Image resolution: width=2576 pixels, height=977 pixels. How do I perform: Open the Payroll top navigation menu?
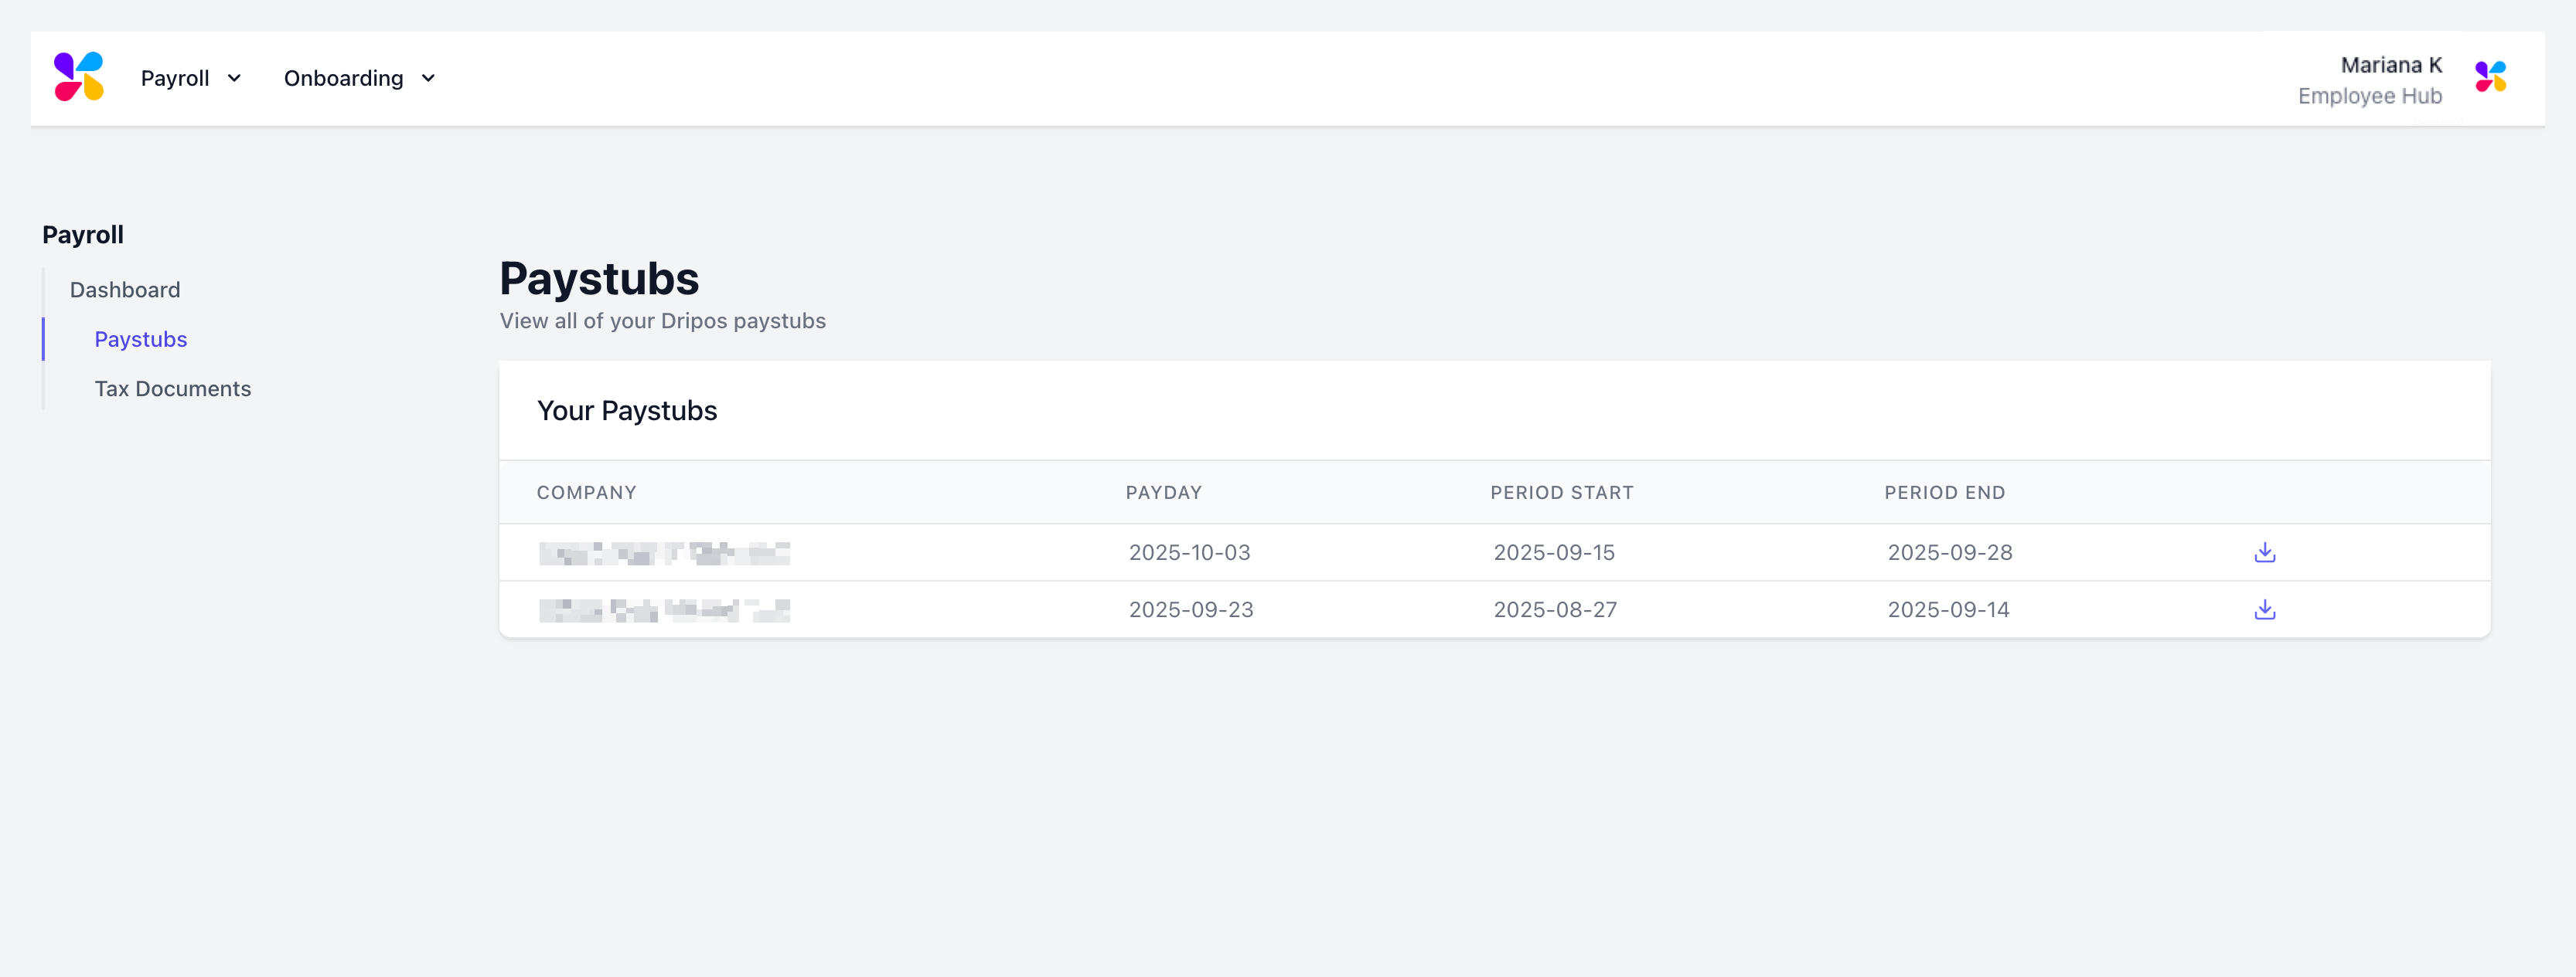(175, 78)
